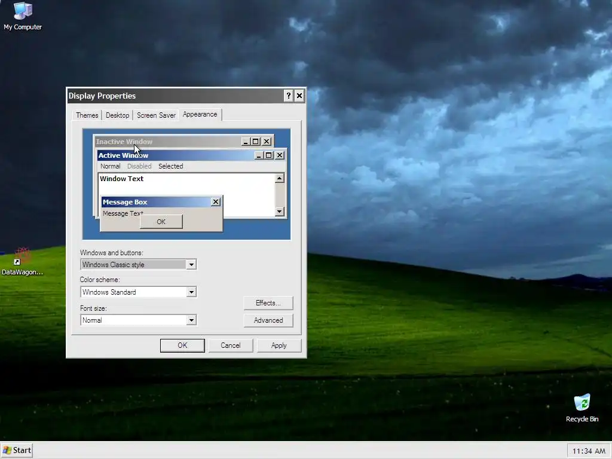Click the Inactive Window preview's minimize icon
This screenshot has height=459, width=612.
tap(246, 142)
